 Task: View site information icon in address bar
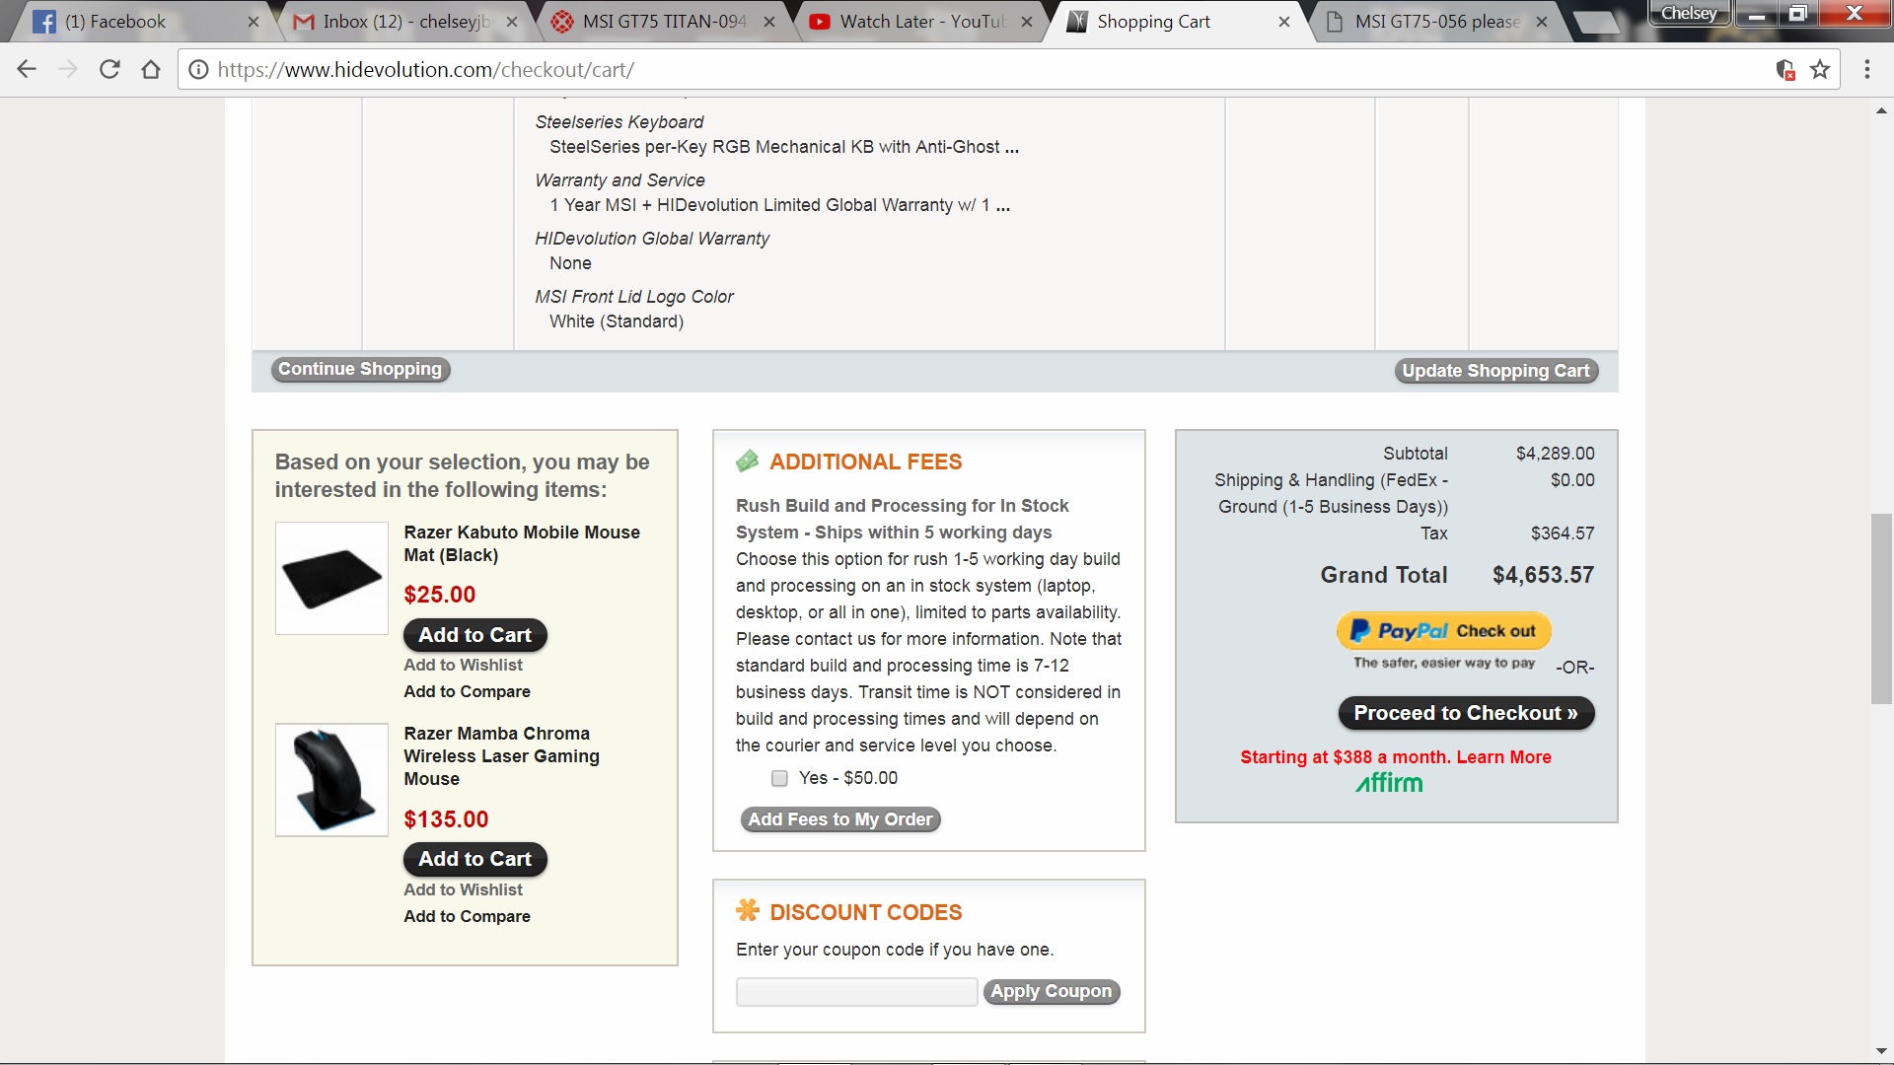pos(198,70)
